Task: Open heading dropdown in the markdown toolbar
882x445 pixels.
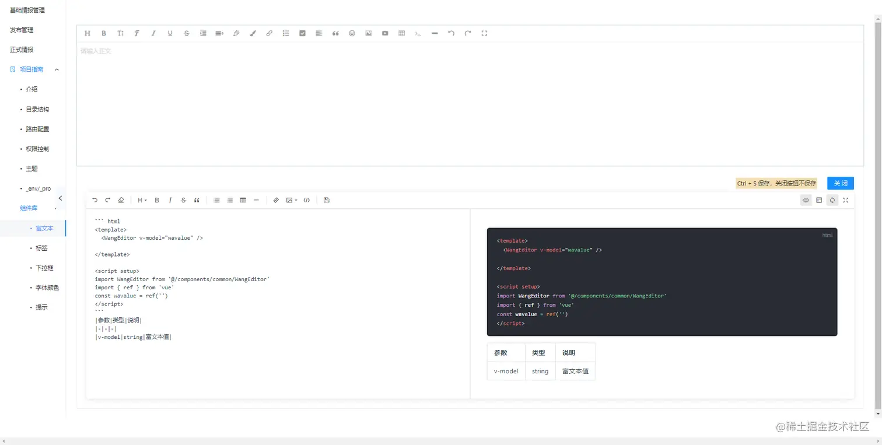Action: 142,200
